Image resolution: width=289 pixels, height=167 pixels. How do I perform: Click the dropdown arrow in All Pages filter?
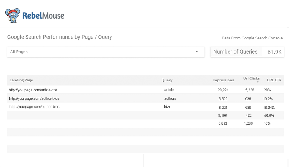(197, 52)
